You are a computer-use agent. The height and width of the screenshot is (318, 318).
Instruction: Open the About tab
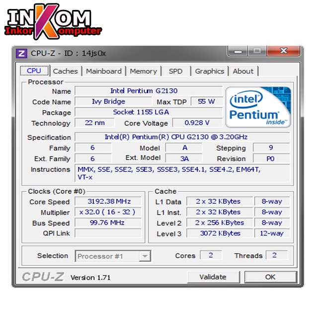pyautogui.click(x=243, y=71)
